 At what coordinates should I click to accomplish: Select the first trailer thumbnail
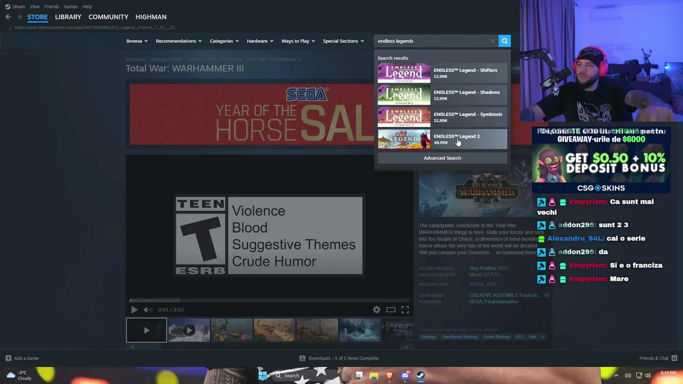[146, 330]
